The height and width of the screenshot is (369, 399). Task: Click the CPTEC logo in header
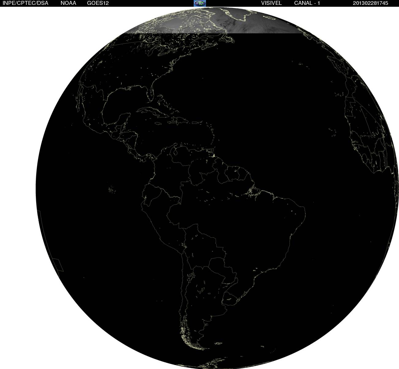[200, 3]
